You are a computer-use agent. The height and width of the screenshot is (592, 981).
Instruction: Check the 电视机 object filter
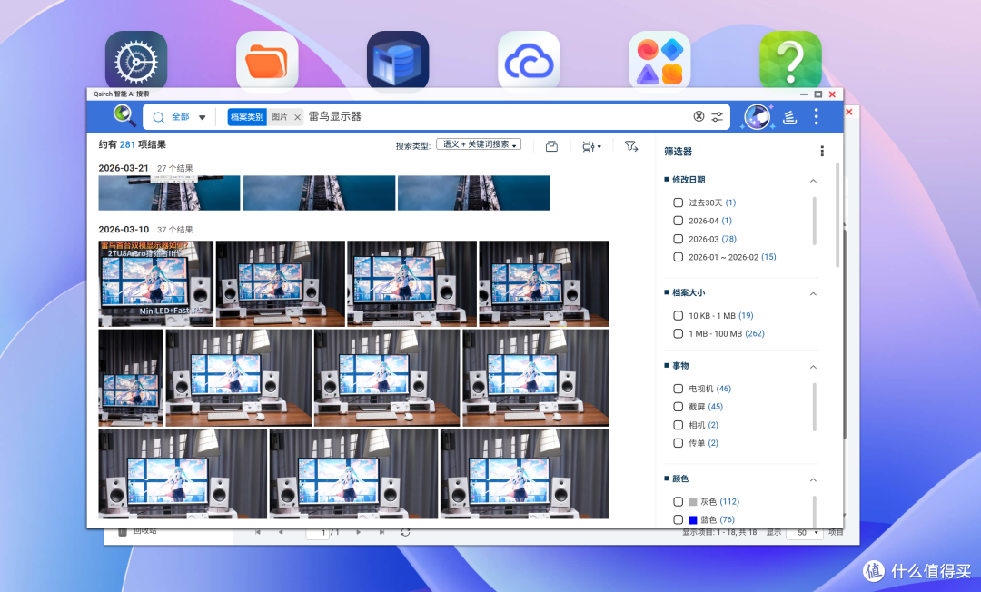[x=678, y=389]
